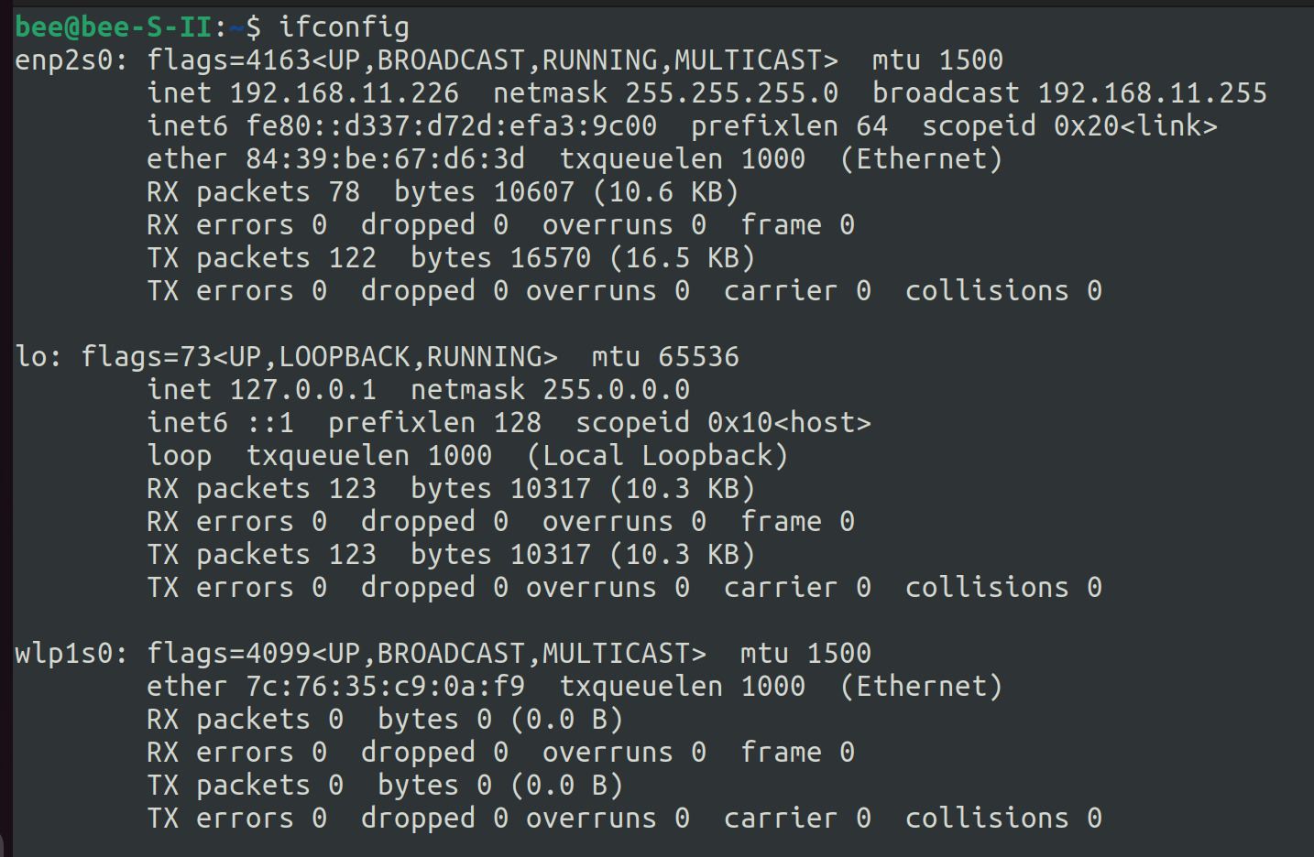Click the TX bytes value 16570
This screenshot has width=1314, height=857.
550,258
